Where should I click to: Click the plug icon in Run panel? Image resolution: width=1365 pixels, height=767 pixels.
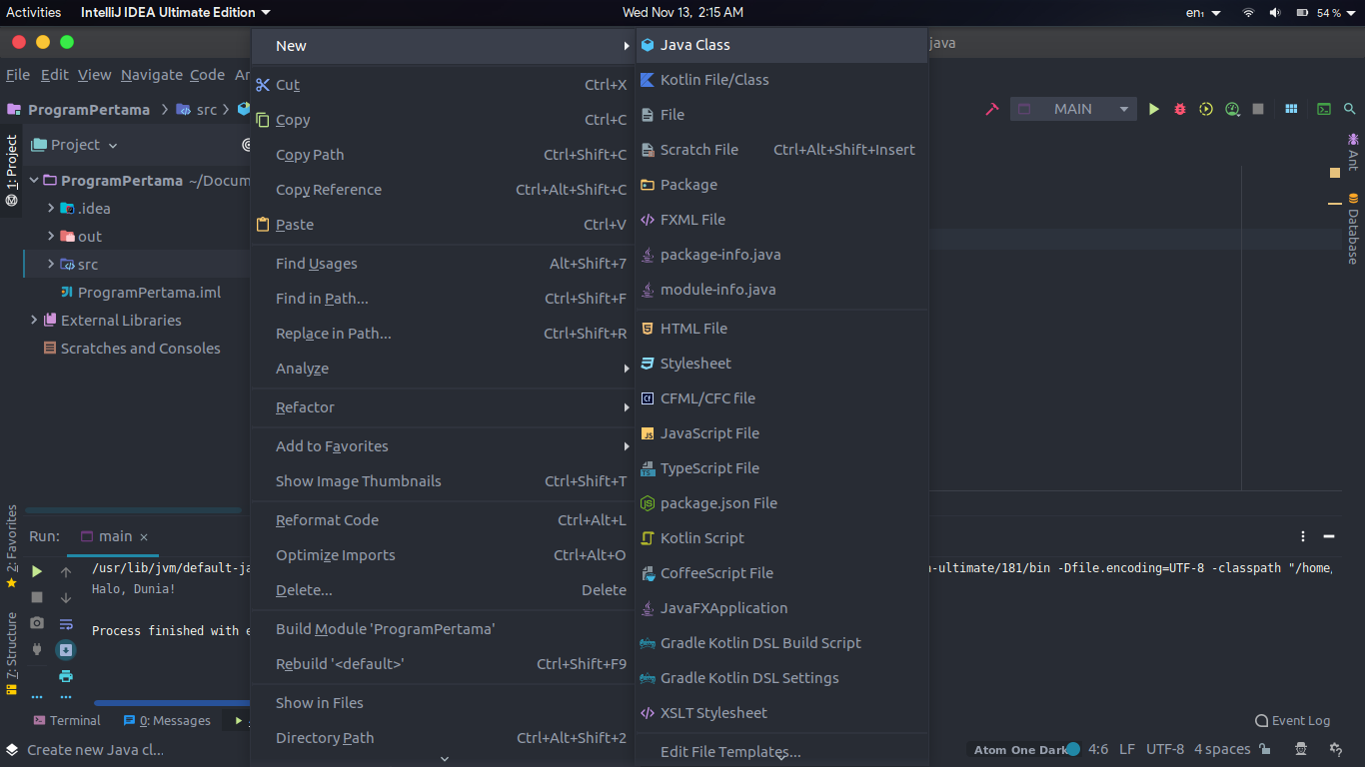37,649
